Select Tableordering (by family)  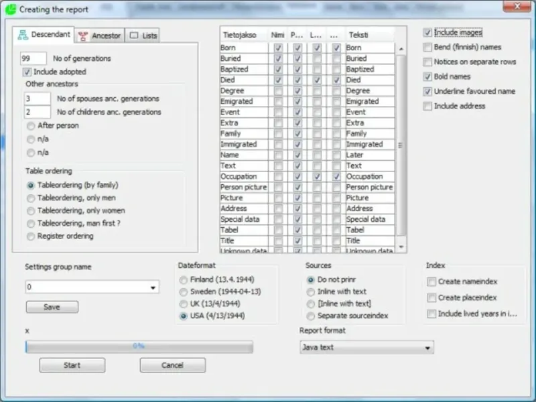[x=31, y=186]
